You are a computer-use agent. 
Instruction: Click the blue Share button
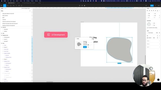point(152,5)
